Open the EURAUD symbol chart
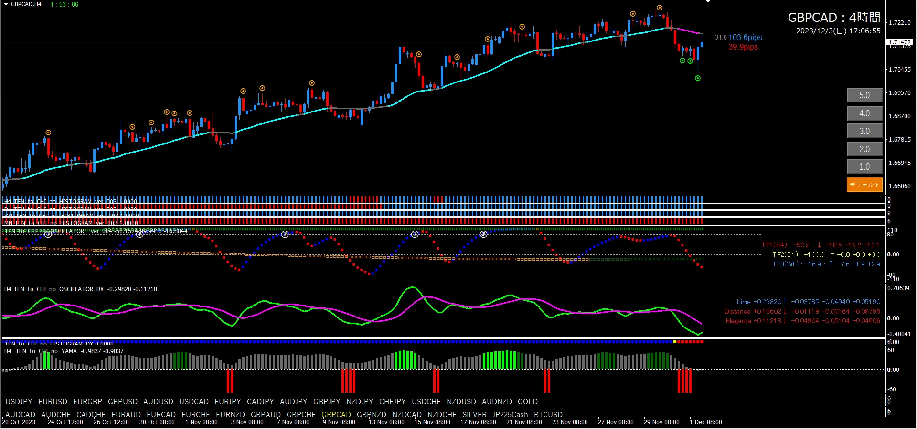Viewport: 917px width, 429px height. tap(126, 415)
